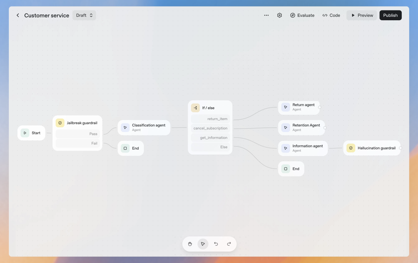Select the hand pan tool
The height and width of the screenshot is (263, 418).
pyautogui.click(x=190, y=244)
